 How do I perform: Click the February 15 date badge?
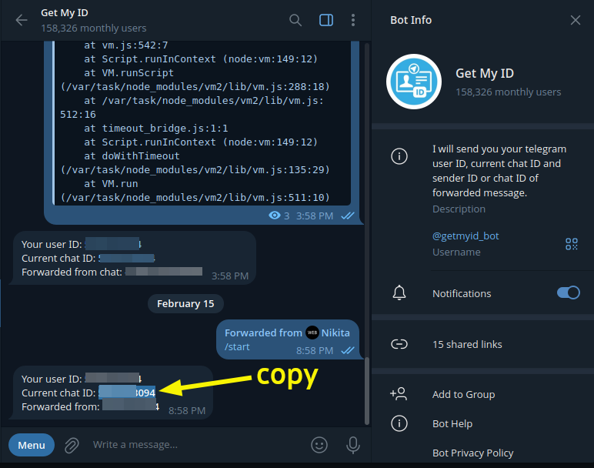click(x=185, y=304)
